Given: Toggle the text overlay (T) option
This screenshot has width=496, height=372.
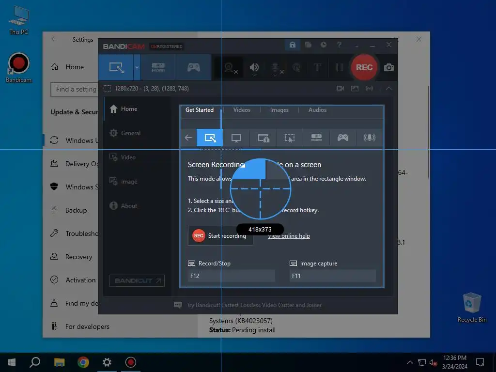Looking at the screenshot, I should (317, 67).
